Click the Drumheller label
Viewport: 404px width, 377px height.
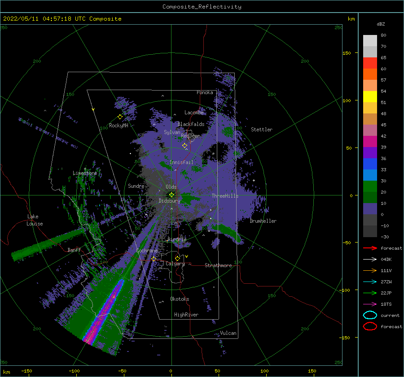point(263,221)
